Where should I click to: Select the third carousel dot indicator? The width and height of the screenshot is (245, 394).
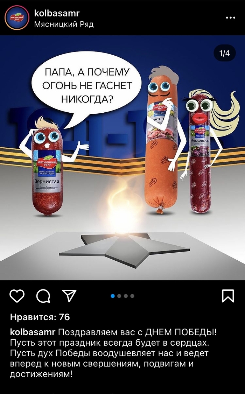click(x=126, y=296)
